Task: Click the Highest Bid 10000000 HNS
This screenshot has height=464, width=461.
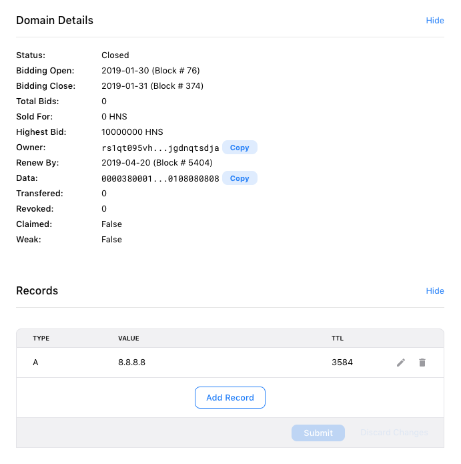Action: coord(132,132)
